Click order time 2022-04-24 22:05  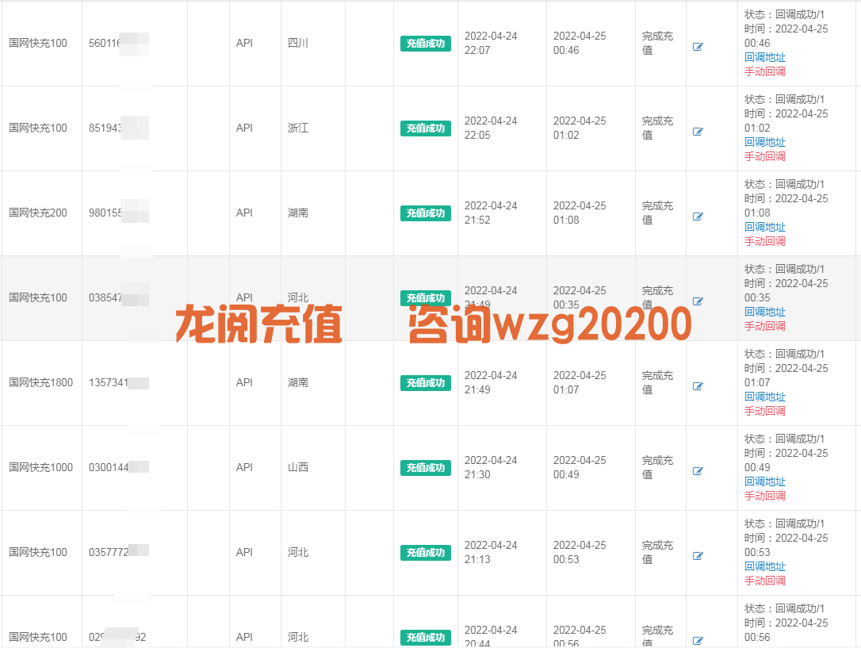pos(491,128)
